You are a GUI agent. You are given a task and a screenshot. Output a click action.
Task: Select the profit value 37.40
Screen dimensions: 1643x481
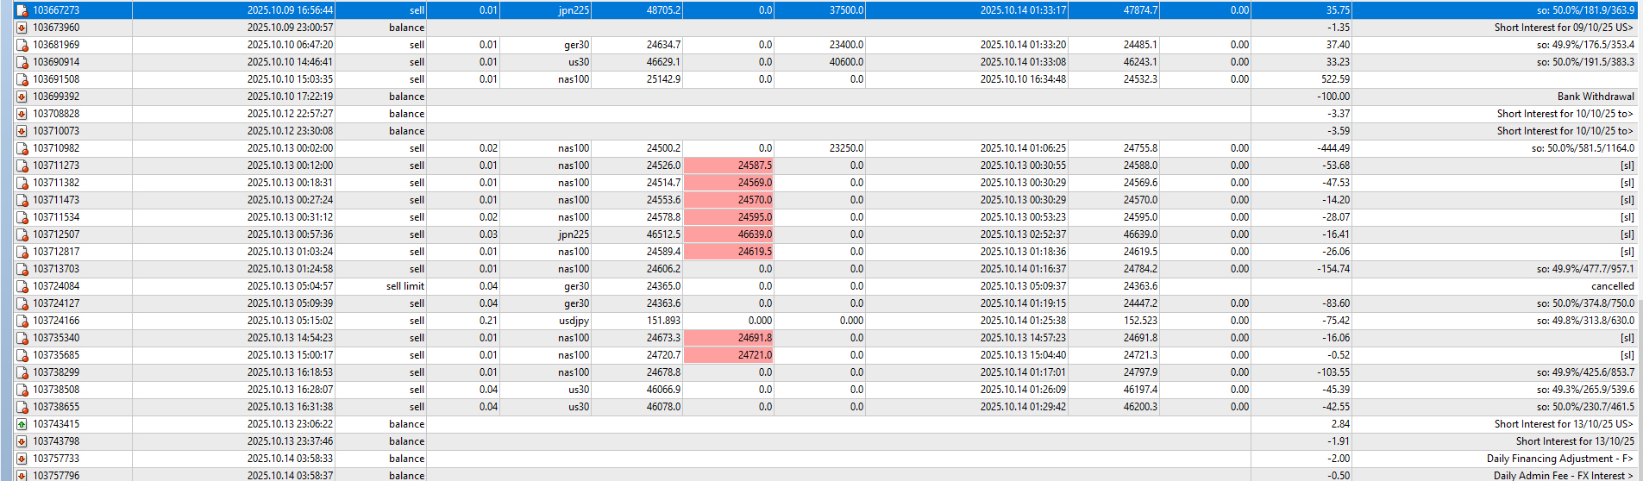point(1338,45)
